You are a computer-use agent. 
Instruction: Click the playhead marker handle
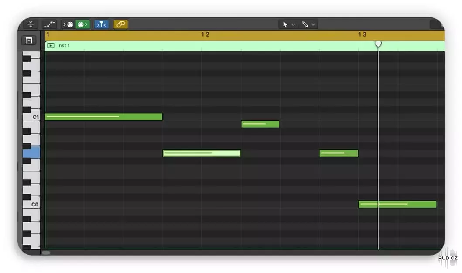click(x=378, y=44)
